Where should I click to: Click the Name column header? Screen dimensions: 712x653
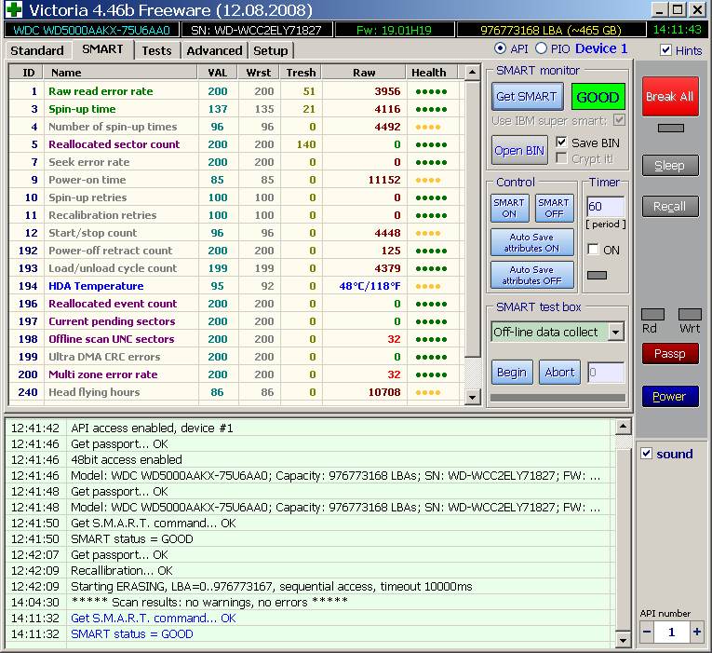(x=121, y=73)
